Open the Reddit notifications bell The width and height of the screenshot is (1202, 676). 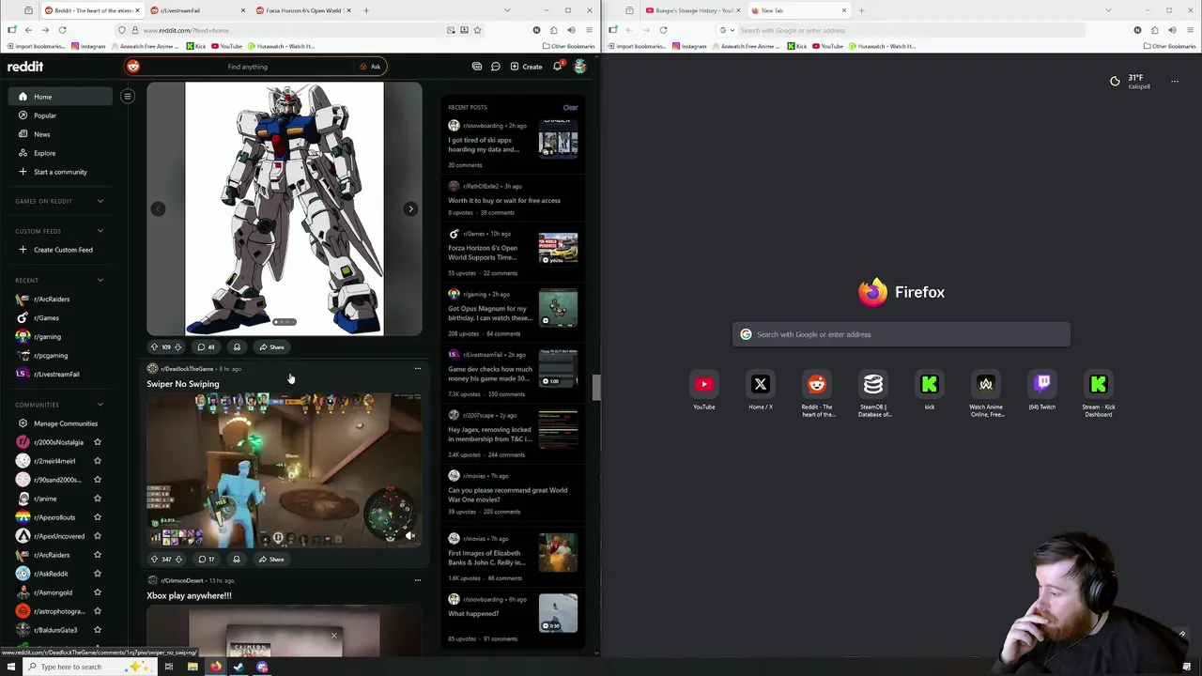(558, 67)
